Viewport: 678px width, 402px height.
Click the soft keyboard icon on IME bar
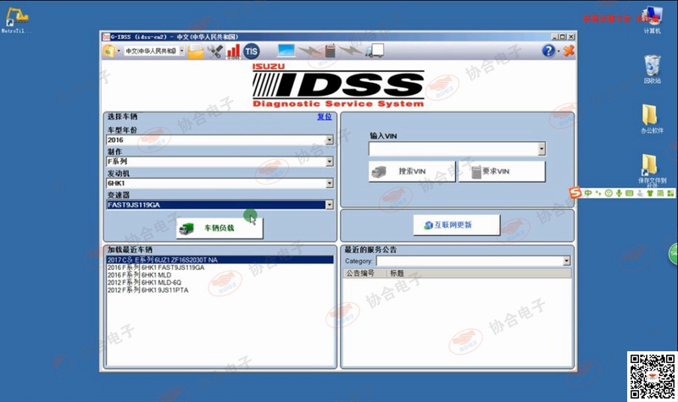pos(629,193)
